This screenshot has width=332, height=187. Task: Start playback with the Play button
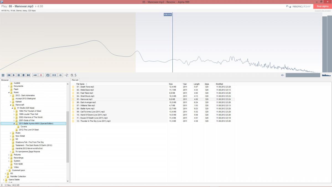(x=14, y=75)
